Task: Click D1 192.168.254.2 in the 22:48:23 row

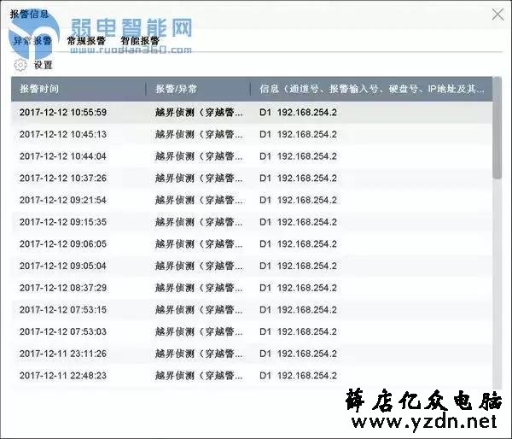Action: click(x=298, y=375)
